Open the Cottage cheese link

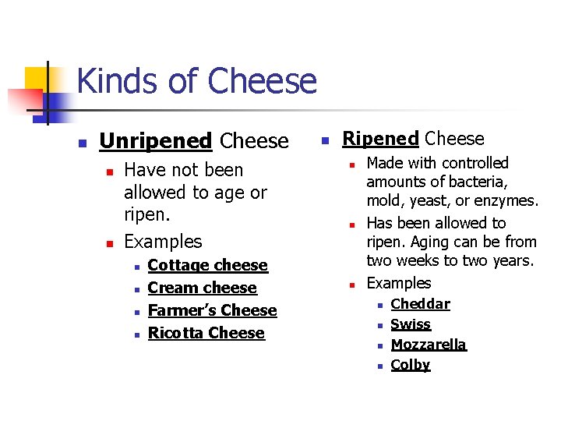[208, 266]
